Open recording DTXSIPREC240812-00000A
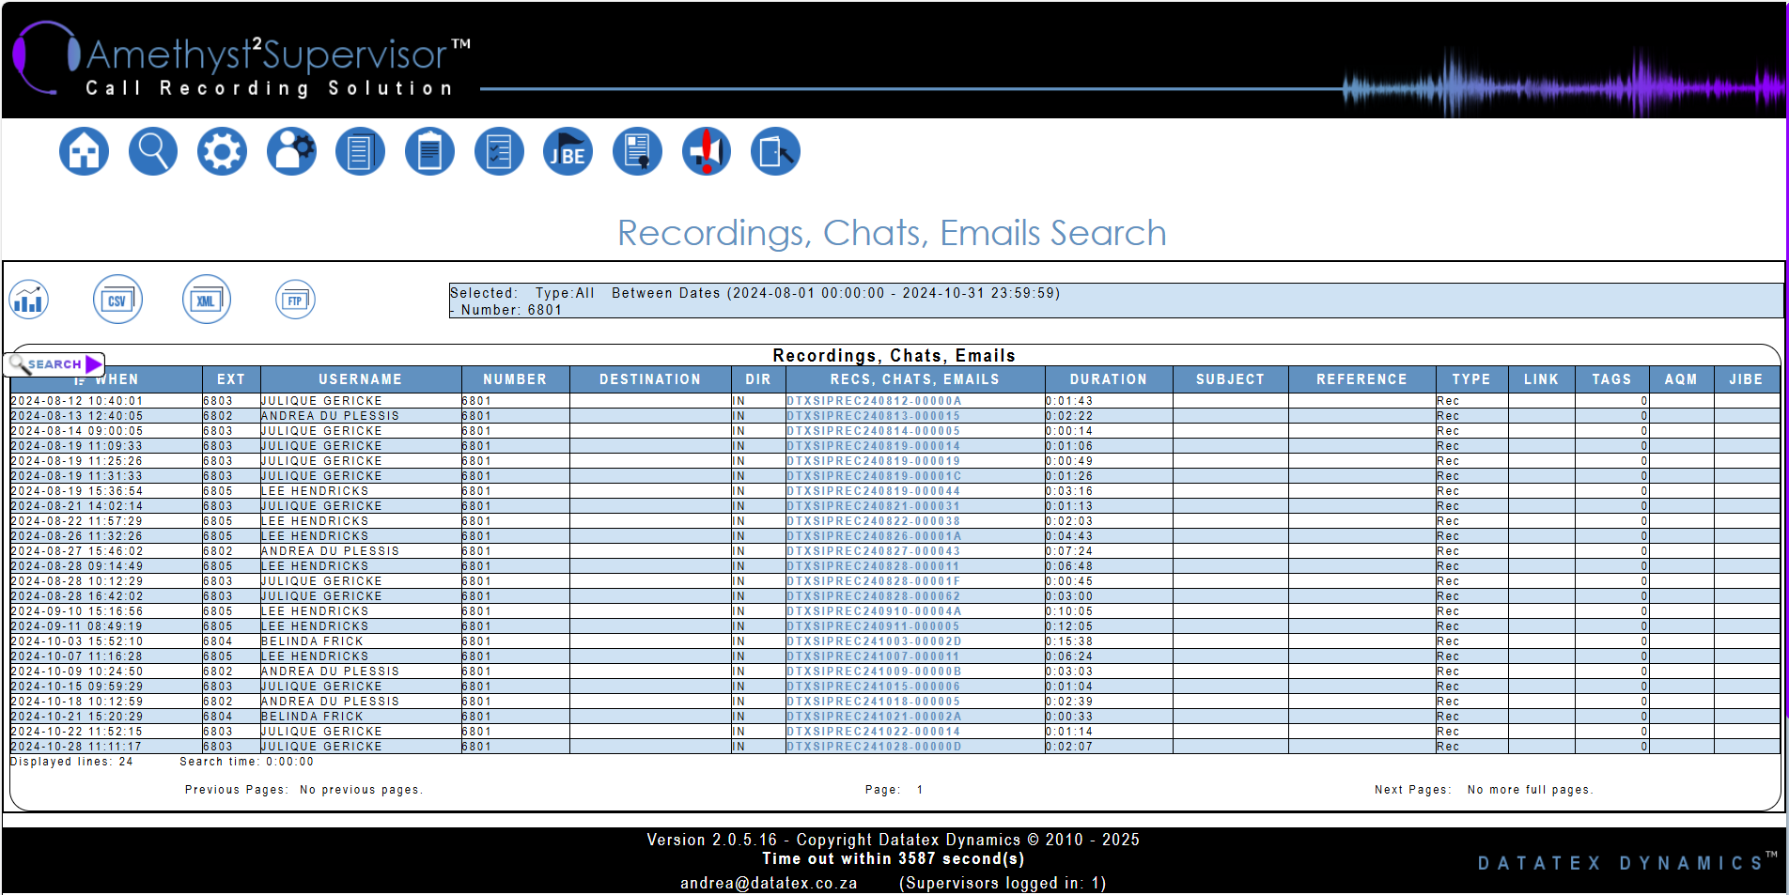 (874, 401)
